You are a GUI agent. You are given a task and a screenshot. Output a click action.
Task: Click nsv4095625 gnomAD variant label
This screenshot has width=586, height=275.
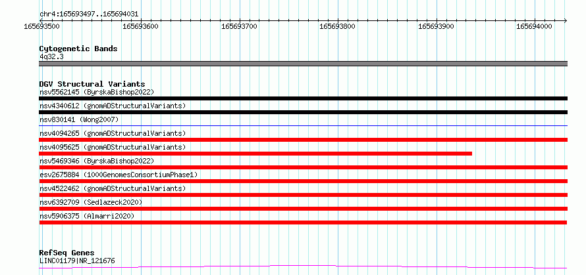click(x=113, y=147)
